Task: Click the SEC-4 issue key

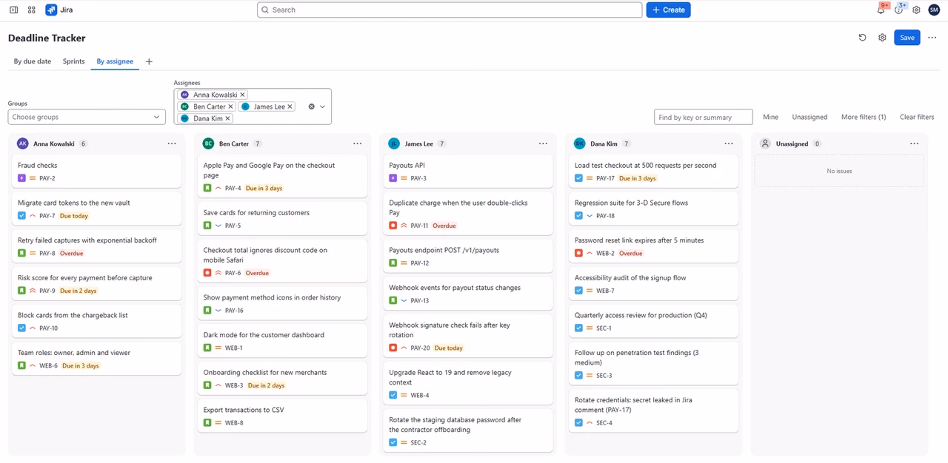Action: [604, 423]
